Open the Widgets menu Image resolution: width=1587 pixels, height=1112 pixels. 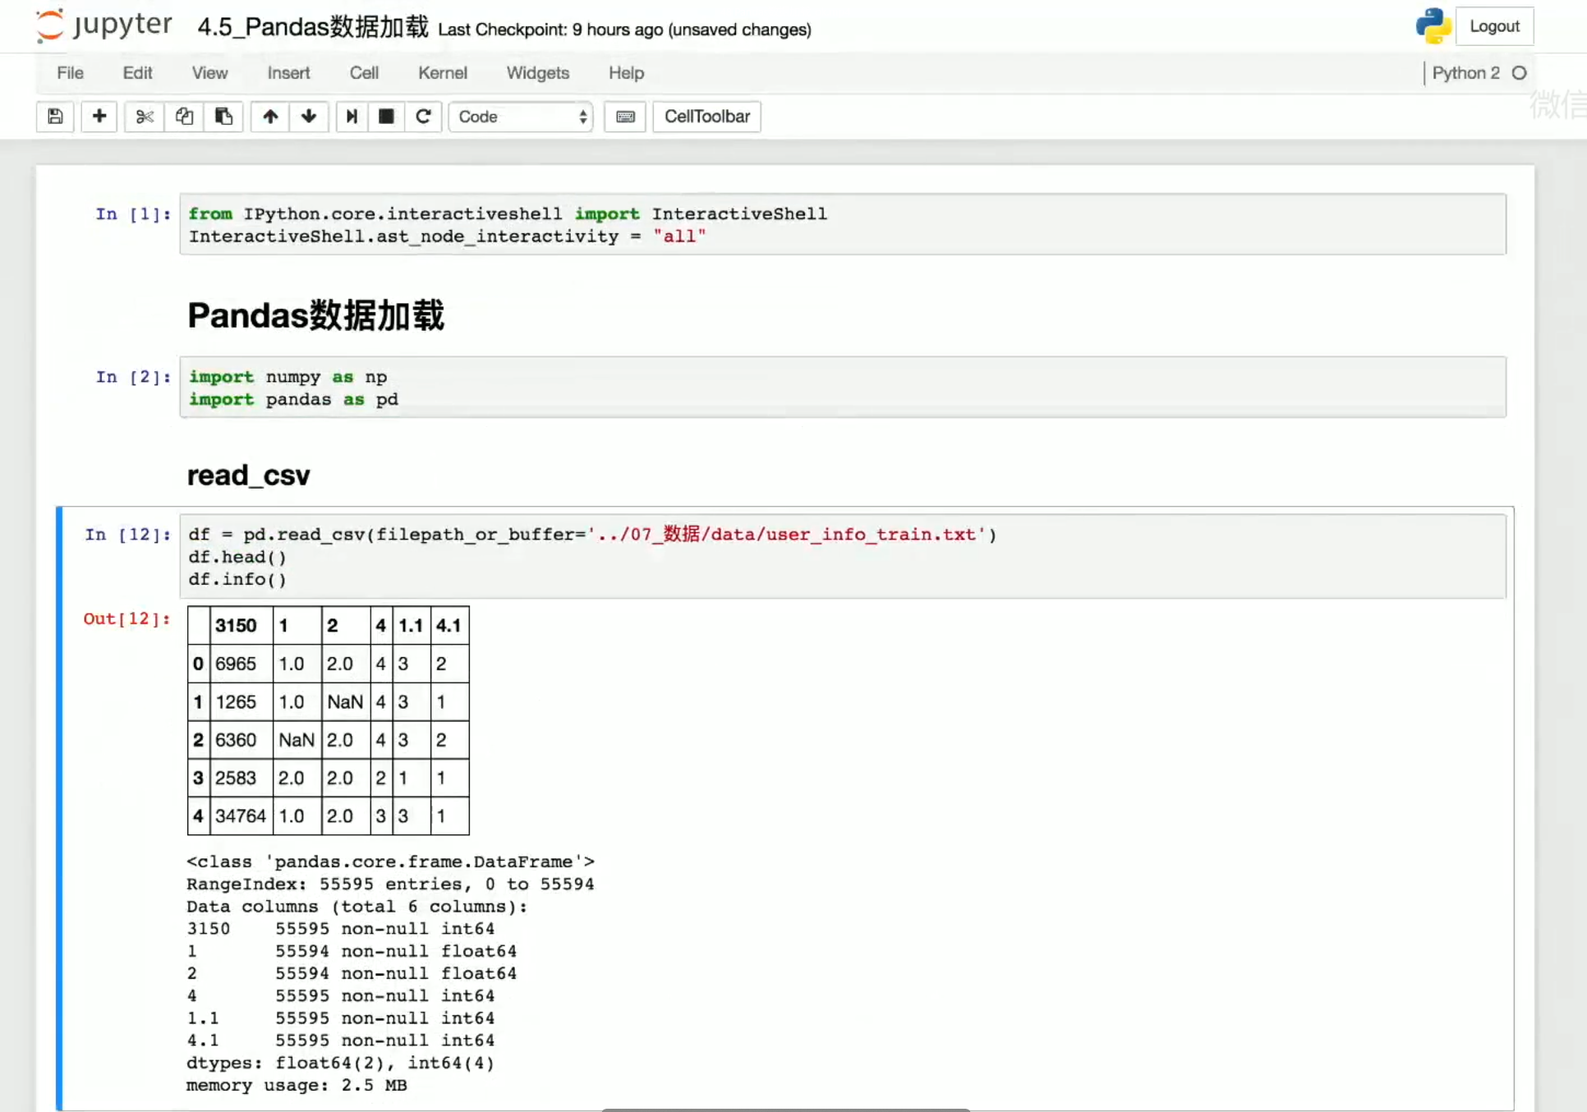click(537, 73)
